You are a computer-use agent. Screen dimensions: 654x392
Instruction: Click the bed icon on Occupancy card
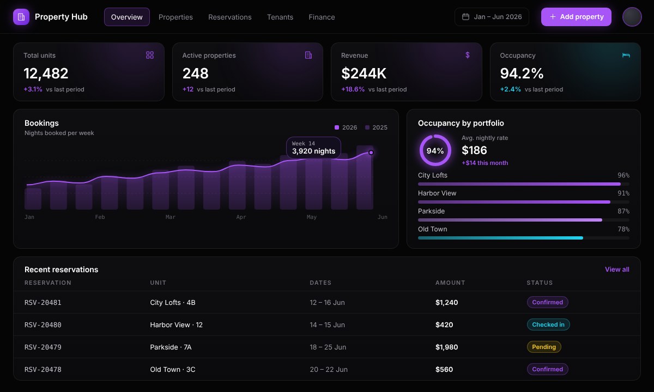626,55
